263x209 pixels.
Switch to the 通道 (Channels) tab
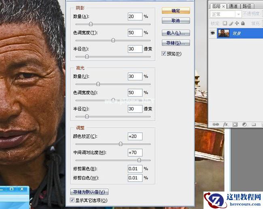(x=233, y=6)
